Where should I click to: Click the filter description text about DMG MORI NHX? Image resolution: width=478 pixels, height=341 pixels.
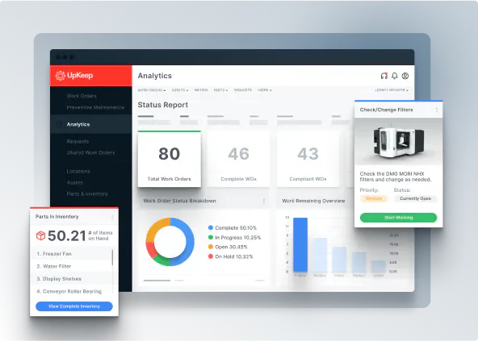point(396,177)
